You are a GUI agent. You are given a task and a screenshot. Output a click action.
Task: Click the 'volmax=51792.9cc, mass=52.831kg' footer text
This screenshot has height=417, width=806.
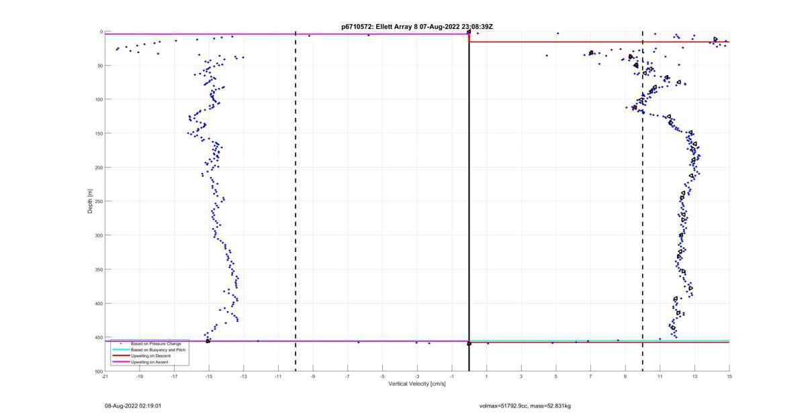tap(525, 406)
